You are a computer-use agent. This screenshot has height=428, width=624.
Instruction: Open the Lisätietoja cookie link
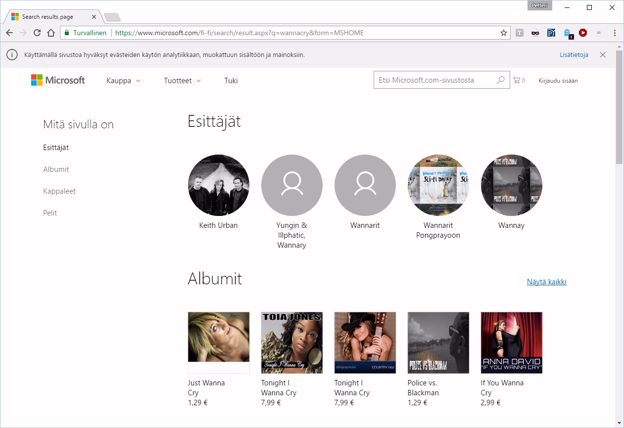(574, 55)
